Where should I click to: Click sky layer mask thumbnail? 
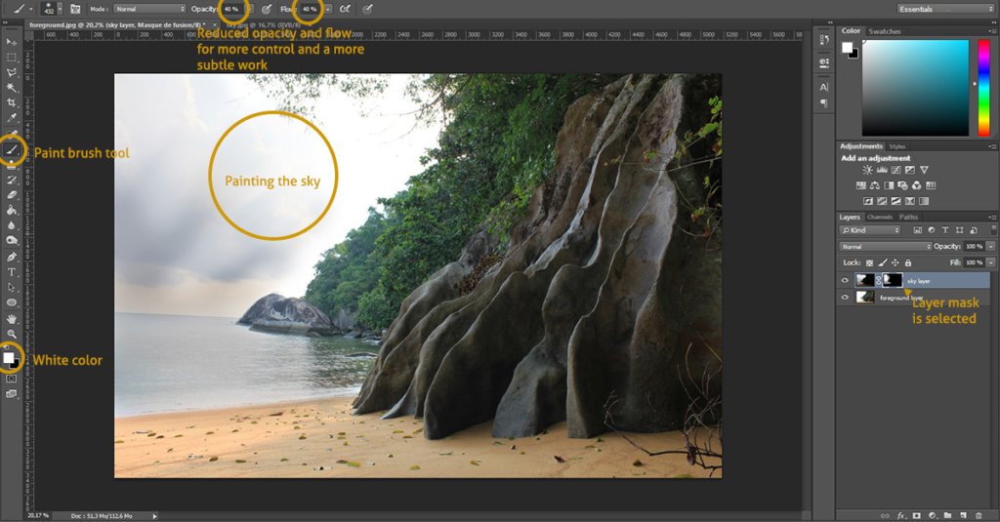tap(893, 280)
